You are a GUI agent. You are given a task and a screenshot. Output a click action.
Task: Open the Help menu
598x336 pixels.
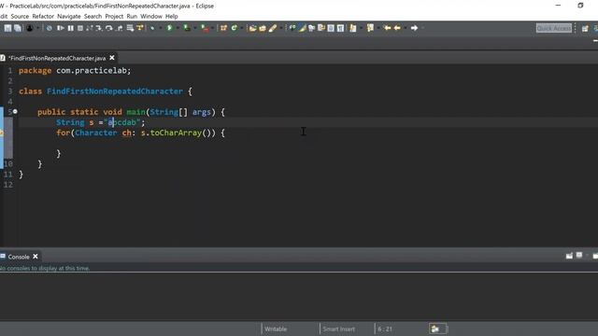(171, 17)
